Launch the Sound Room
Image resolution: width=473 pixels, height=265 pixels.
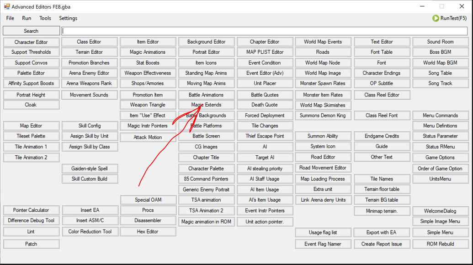440,41
